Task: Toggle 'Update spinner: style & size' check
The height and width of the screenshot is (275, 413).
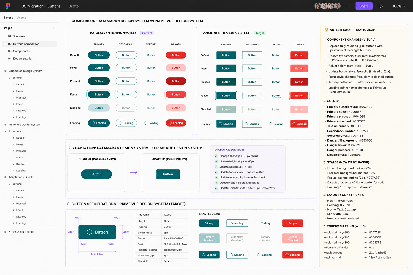Action: coord(216,188)
